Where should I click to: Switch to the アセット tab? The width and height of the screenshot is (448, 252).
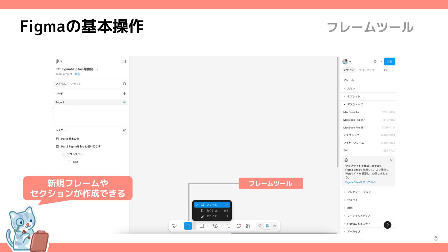pyautogui.click(x=76, y=84)
